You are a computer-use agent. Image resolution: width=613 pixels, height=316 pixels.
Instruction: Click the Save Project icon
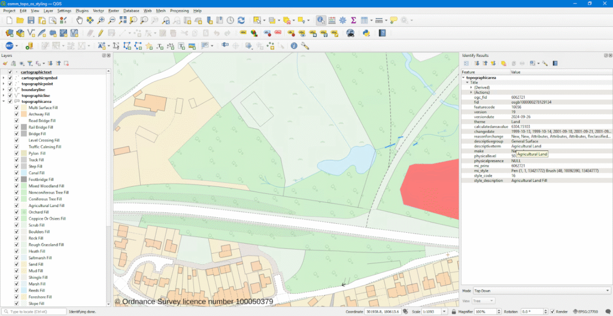tap(31, 20)
